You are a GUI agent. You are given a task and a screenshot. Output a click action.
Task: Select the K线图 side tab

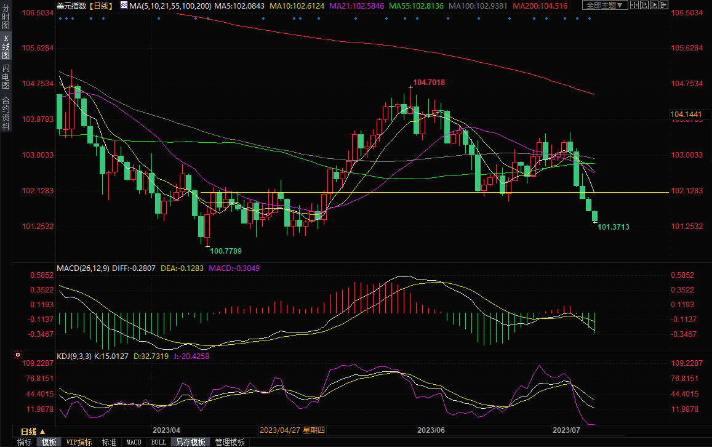click(x=6, y=46)
